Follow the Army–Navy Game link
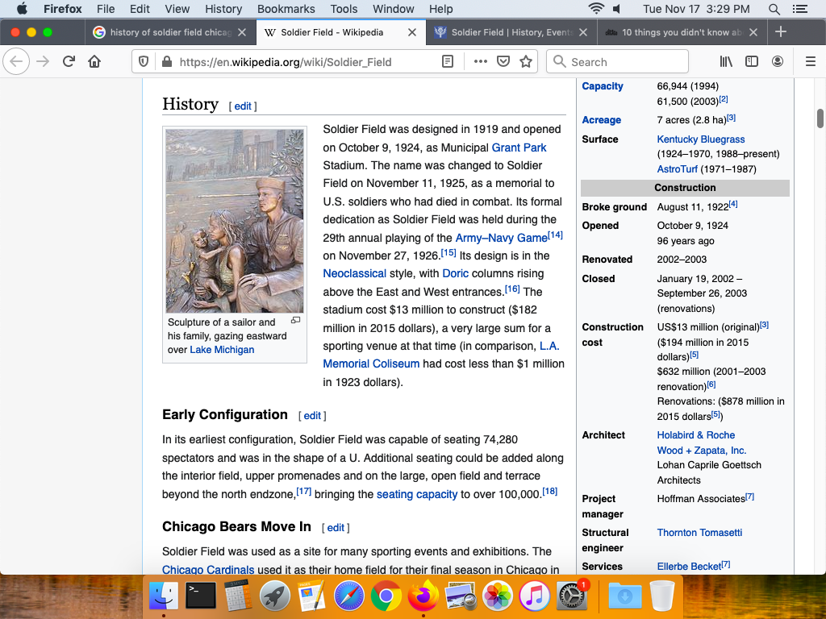 [x=501, y=238]
